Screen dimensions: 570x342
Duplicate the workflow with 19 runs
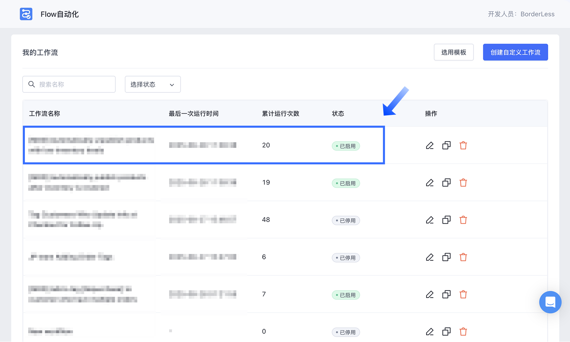pyautogui.click(x=446, y=183)
